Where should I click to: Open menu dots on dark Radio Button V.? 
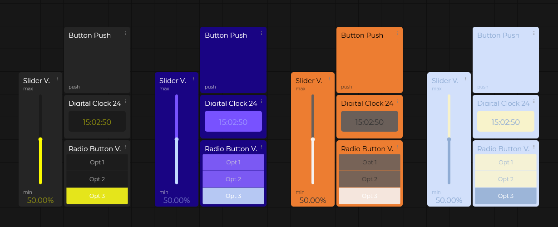coord(125,147)
